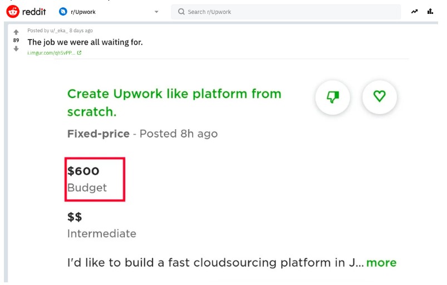Open the bar chart icon in header
Image resolution: width=447 pixels, height=285 pixels.
[x=430, y=11]
